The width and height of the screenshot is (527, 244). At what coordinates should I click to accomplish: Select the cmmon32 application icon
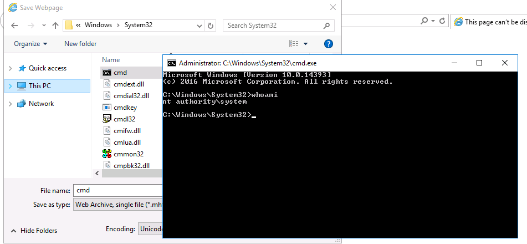coord(106,154)
